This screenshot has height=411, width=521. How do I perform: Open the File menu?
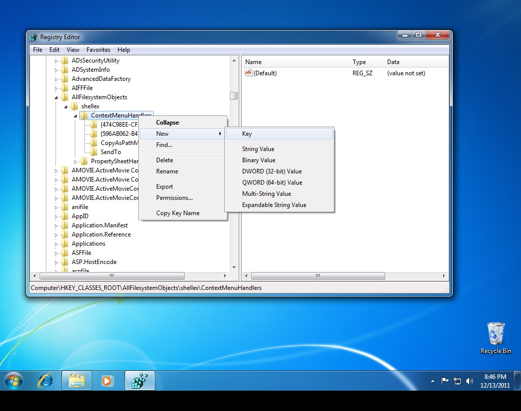38,50
